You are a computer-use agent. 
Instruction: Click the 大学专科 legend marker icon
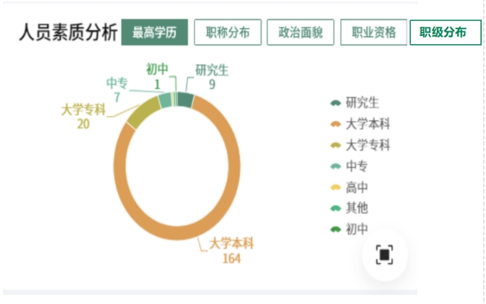[336, 145]
